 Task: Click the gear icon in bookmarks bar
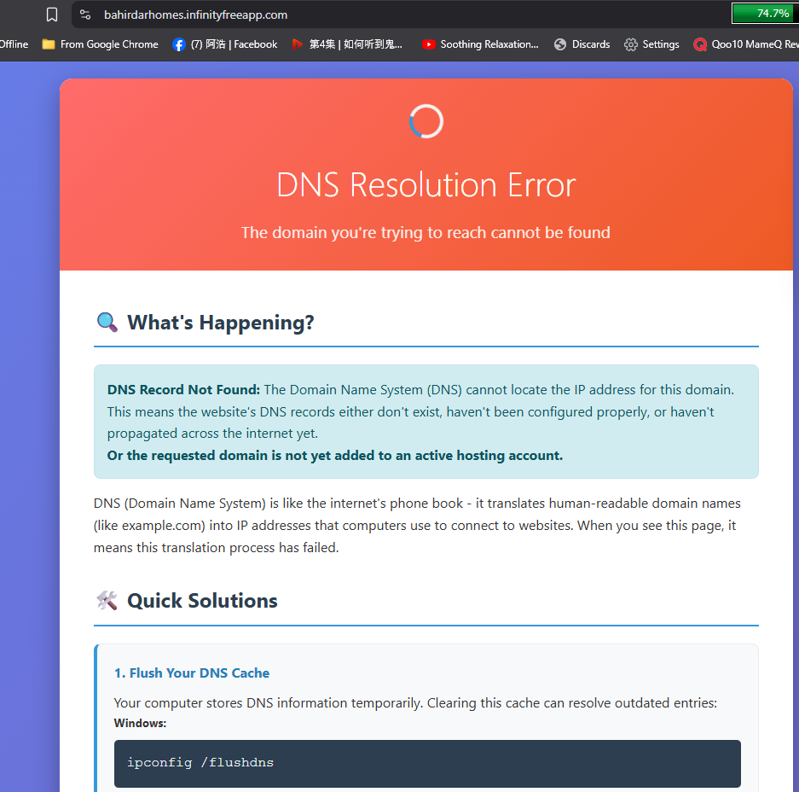(x=631, y=44)
